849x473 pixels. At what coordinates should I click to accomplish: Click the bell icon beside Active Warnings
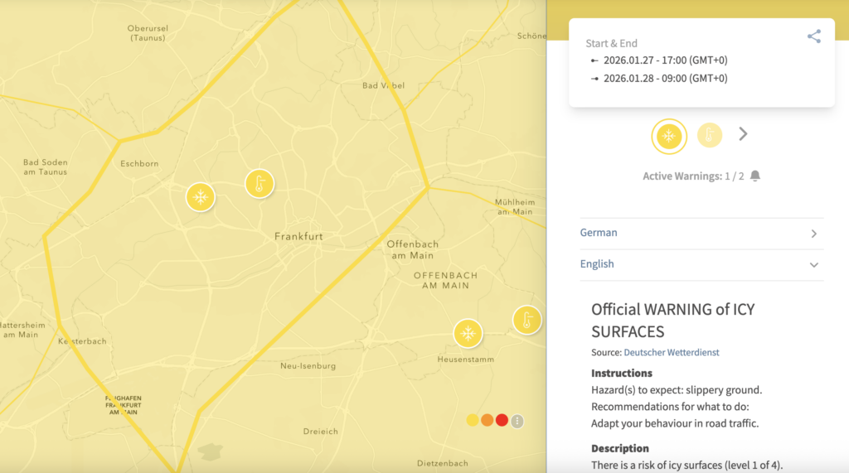point(755,176)
